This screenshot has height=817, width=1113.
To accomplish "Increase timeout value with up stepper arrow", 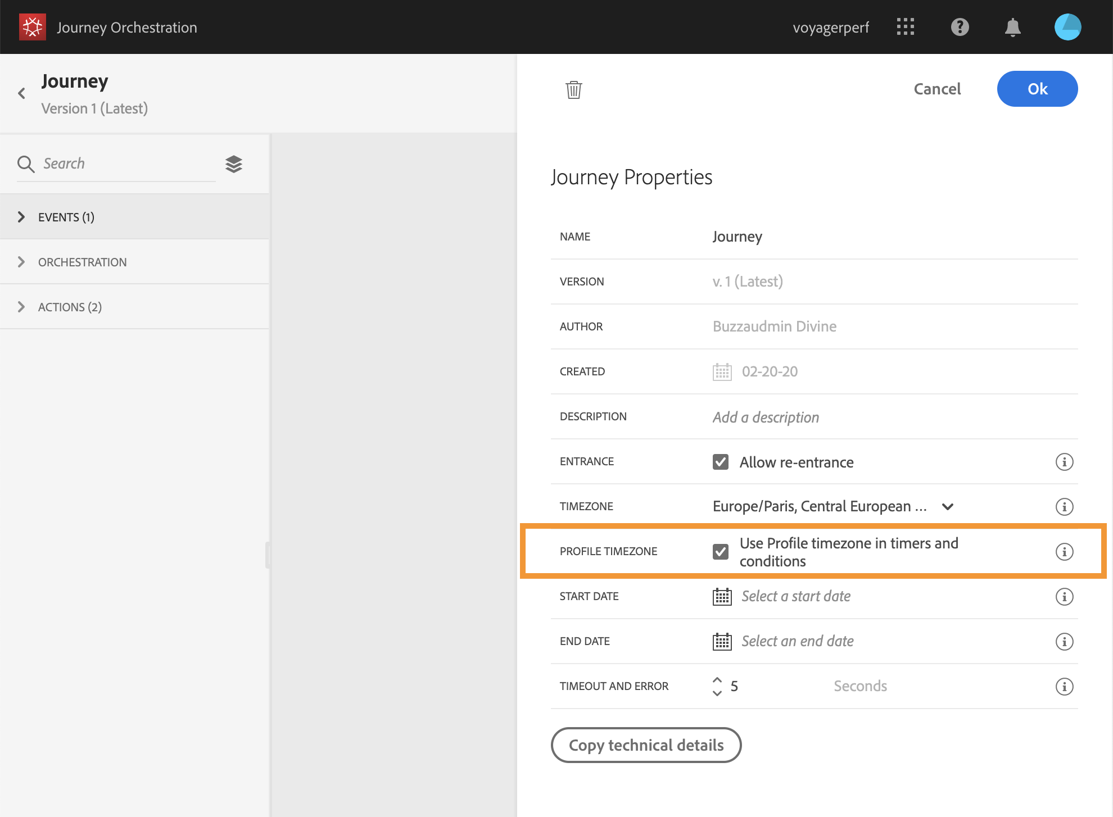I will 717,680.
